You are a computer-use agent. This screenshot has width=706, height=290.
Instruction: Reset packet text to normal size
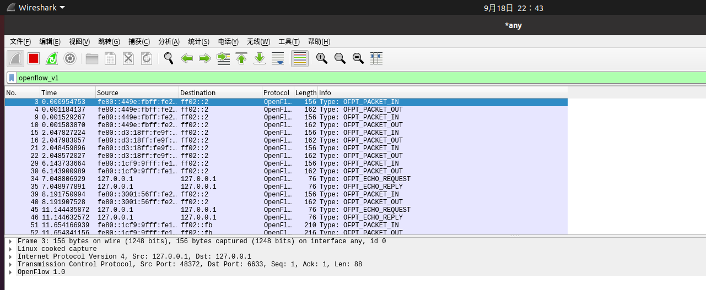(358, 58)
